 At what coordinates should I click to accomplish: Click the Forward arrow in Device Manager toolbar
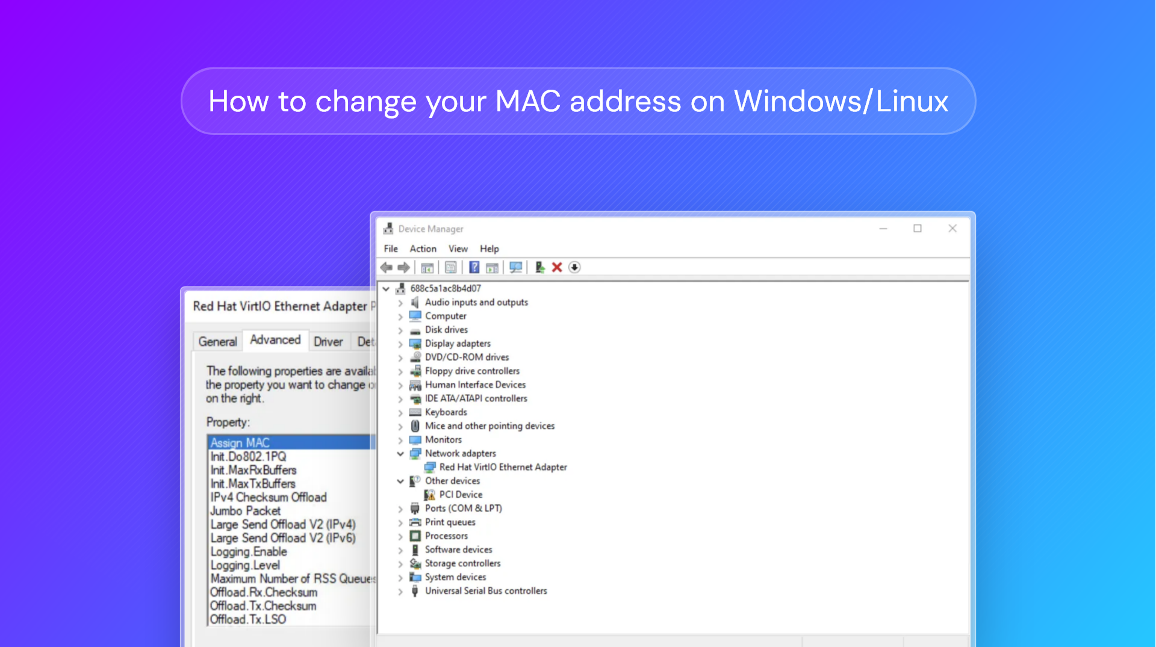404,267
